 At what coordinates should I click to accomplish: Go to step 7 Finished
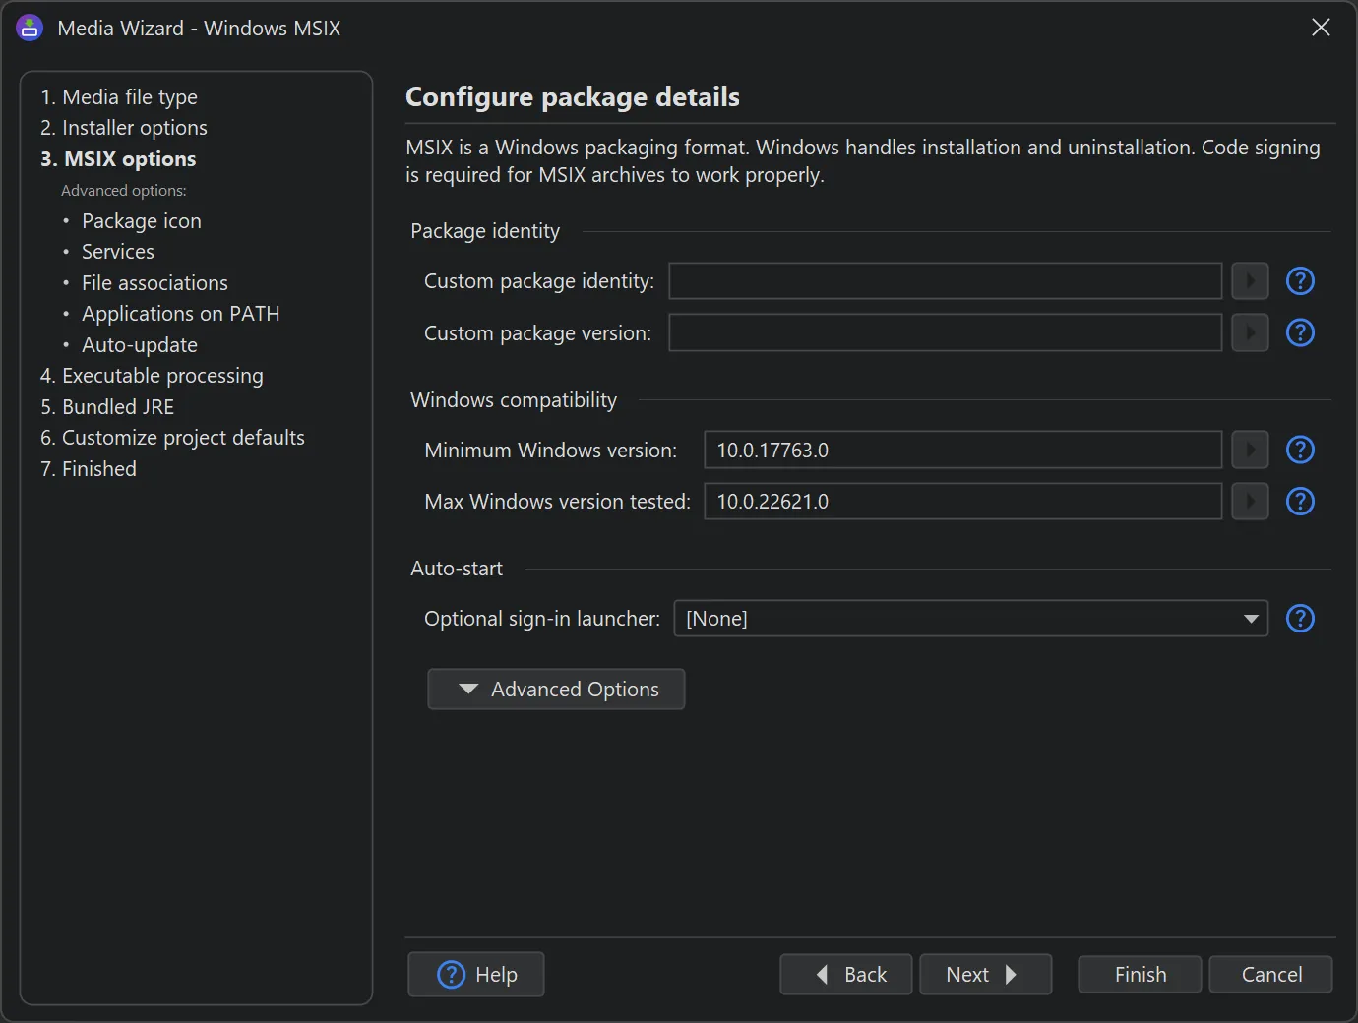[89, 469]
